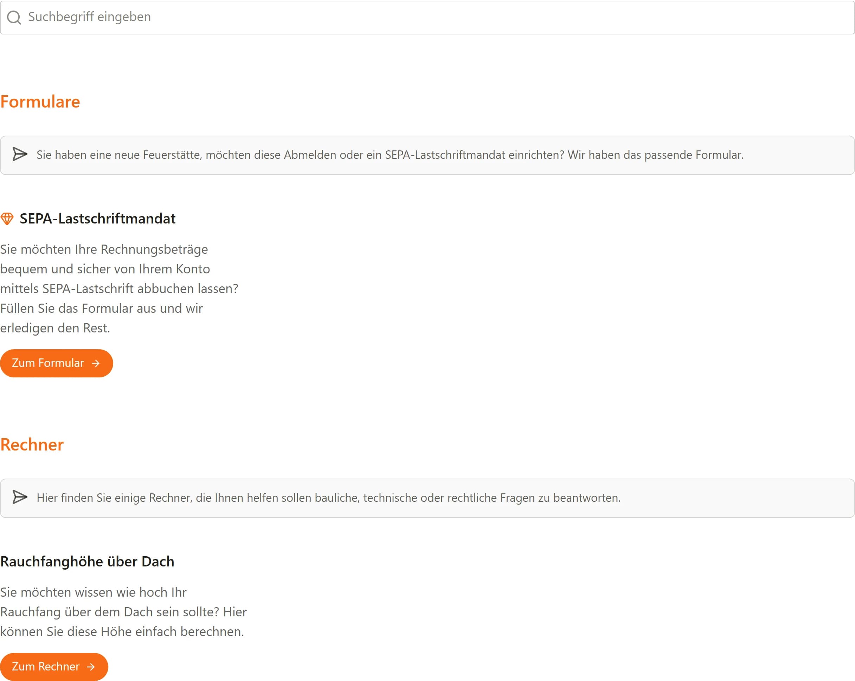Click the 'Wir haben das passende Formular' sentence
This screenshot has width=855, height=681.
click(656, 155)
